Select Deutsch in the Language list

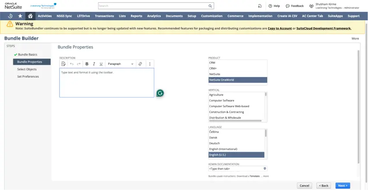[236, 143]
